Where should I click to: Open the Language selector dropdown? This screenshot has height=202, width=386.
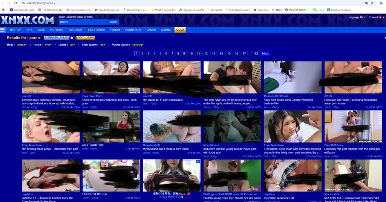(x=356, y=17)
